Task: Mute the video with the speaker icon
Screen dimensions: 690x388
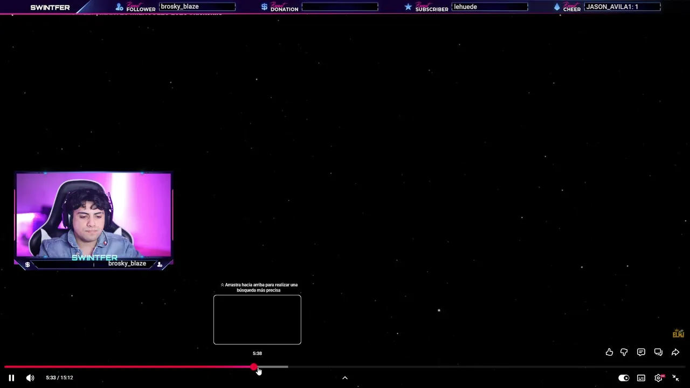Action: (x=30, y=378)
